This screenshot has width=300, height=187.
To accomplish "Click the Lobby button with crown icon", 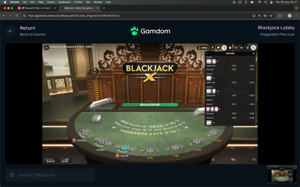I will 203,48.
